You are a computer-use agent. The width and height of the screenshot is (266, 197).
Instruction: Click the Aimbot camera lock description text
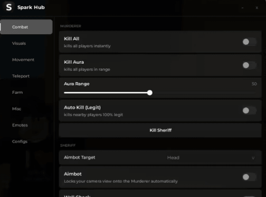click(121, 181)
